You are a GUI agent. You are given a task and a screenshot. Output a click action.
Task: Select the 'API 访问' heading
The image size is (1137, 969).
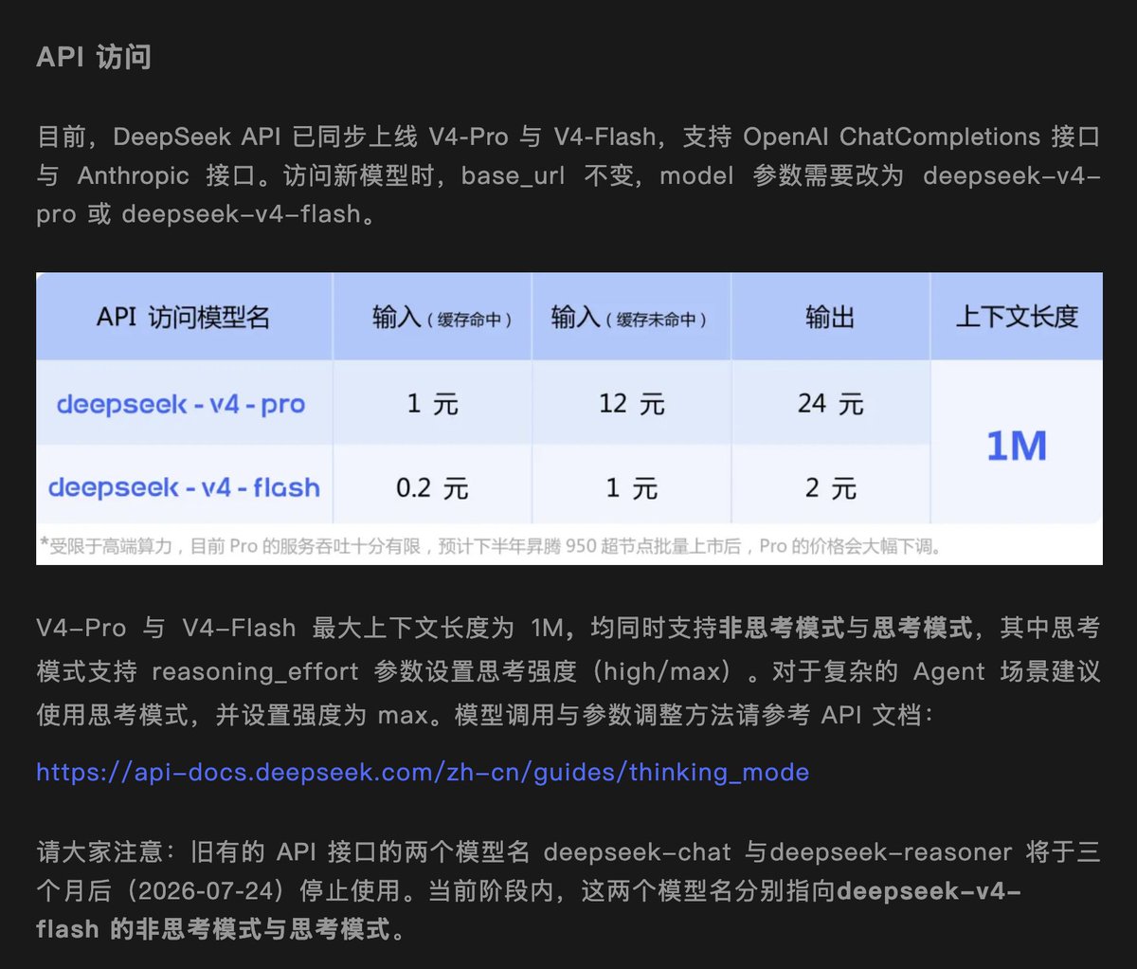coord(94,57)
